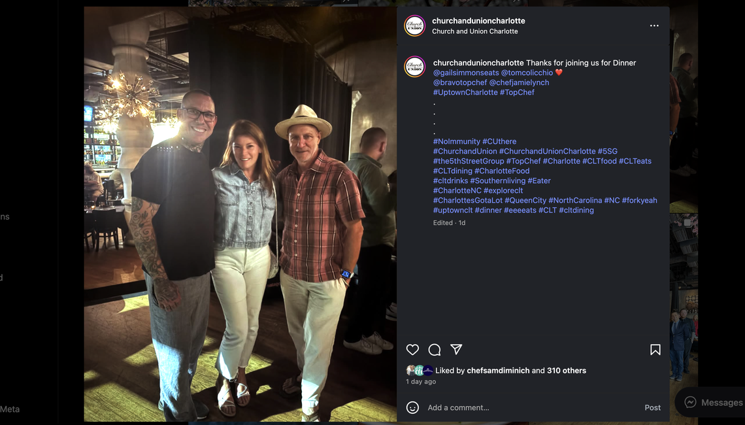Viewport: 745px width, 425px height.
Task: Browse the #TopChef hashtag
Action: tap(517, 92)
